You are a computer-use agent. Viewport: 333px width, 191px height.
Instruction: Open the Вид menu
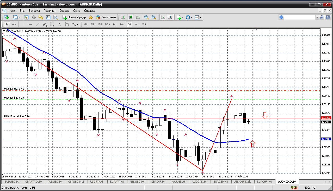click(22, 11)
